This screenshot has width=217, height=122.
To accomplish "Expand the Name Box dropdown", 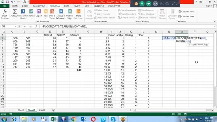I will coord(15,26).
